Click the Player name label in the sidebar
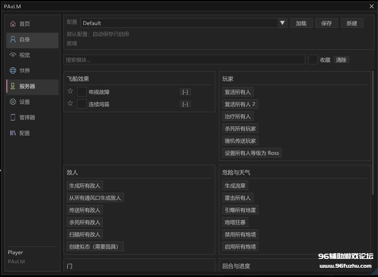This screenshot has width=378, height=277. pyautogui.click(x=16, y=253)
